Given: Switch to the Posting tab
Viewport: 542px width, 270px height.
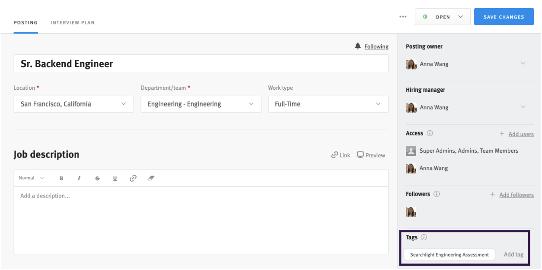Looking at the screenshot, I should pos(26,22).
